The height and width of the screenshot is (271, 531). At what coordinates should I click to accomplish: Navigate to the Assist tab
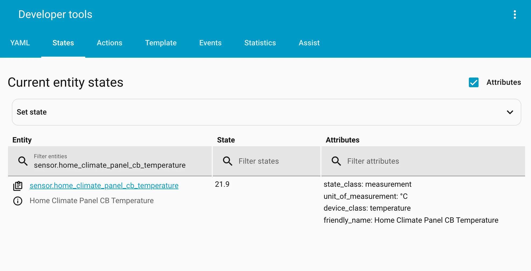coord(309,43)
